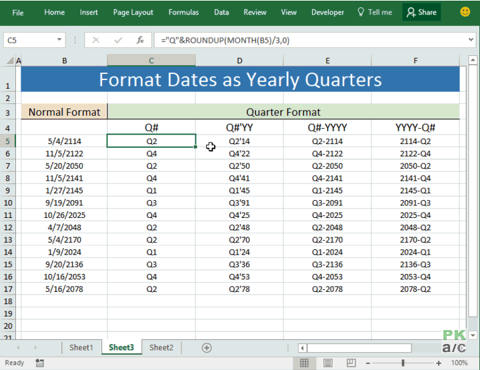This screenshot has width=480, height=370.
Task: Click the Share button
Action: (x=421, y=12)
